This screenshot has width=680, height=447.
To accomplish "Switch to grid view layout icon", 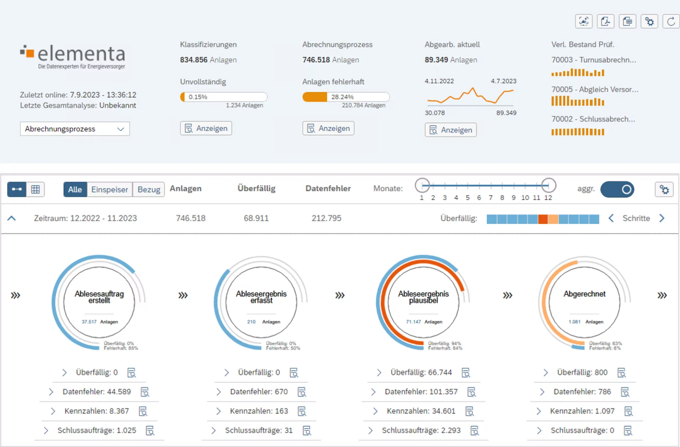I will [36, 189].
